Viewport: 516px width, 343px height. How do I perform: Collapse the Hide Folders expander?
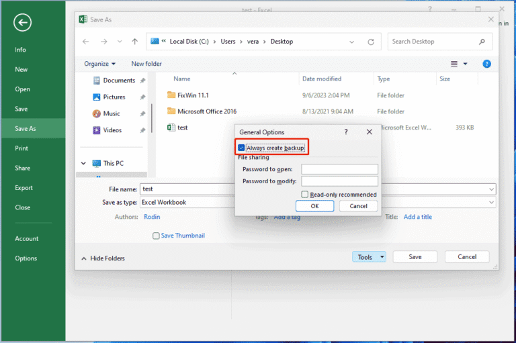pos(103,258)
